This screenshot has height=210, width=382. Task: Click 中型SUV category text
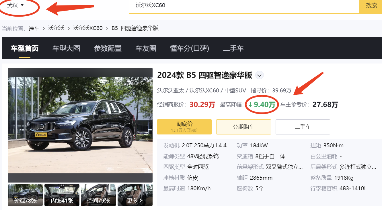235,90
